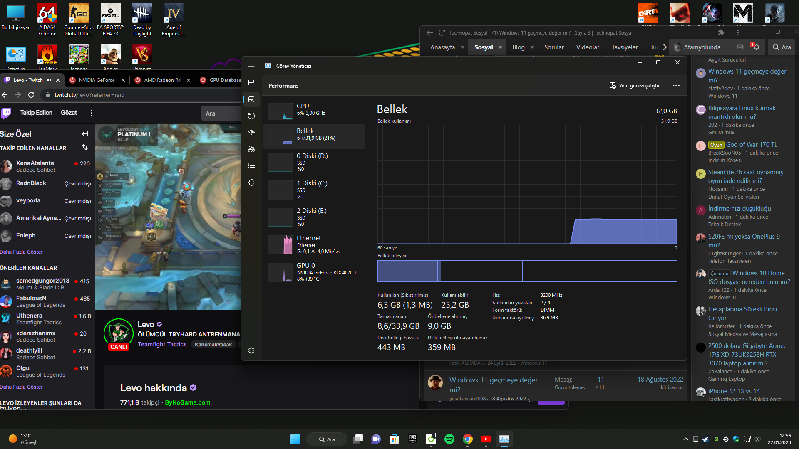Open Task Manager hamburger navigation menu
799x449 pixels.
(x=251, y=66)
